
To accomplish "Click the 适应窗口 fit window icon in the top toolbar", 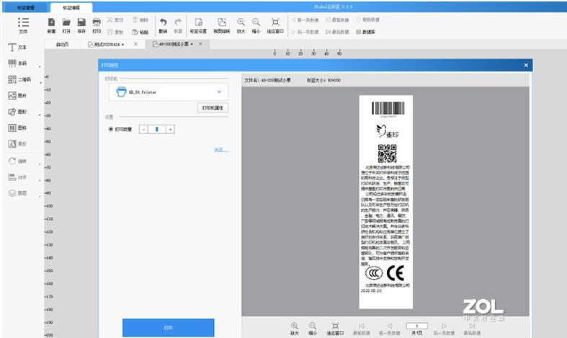I will (x=275, y=22).
